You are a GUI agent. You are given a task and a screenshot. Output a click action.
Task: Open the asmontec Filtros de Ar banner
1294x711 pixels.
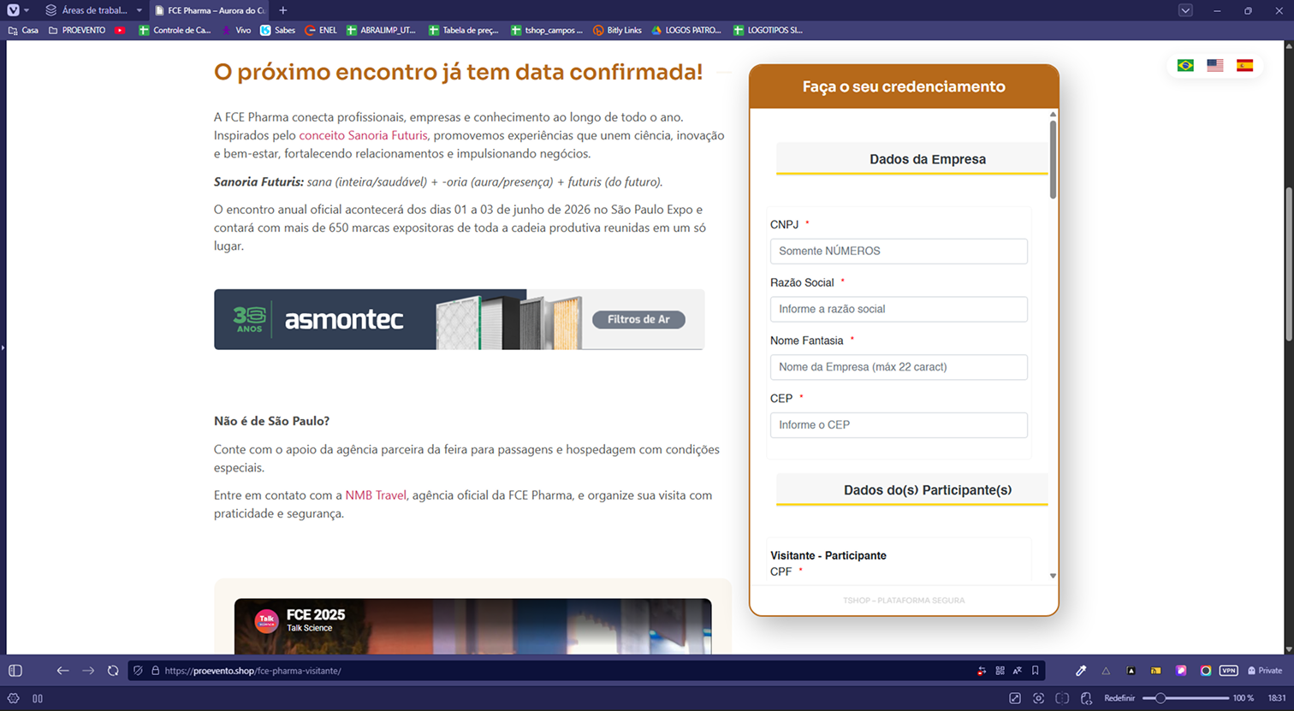pyautogui.click(x=459, y=319)
